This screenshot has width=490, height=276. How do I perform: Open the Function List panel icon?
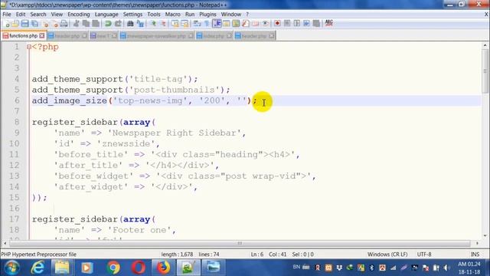click(246, 24)
